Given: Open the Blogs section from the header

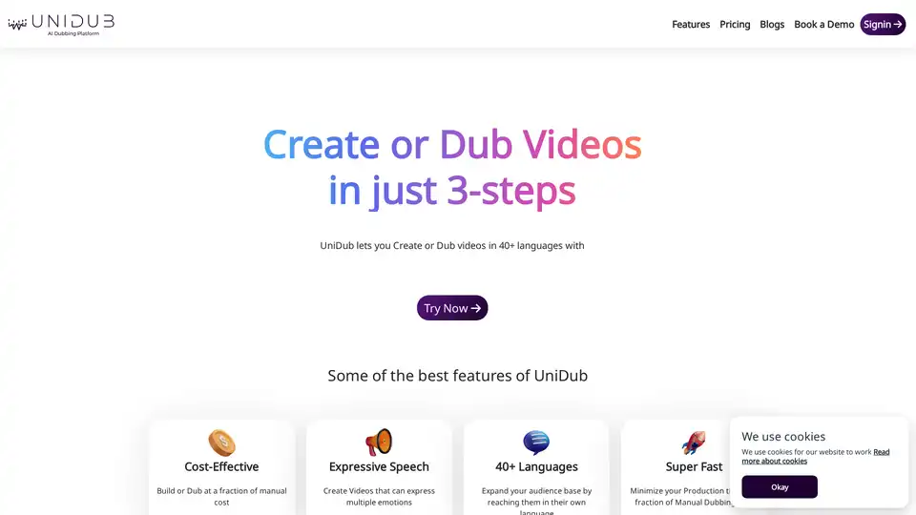Looking at the screenshot, I should (772, 25).
